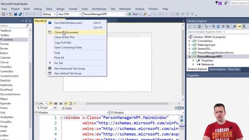This screenshot has width=249, height=140.
Task: Select Button control in Toolbox
Action: [x=4, y=53]
